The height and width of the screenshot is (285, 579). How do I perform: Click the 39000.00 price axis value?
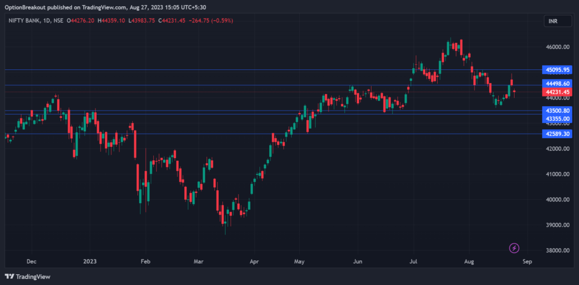(x=558, y=225)
